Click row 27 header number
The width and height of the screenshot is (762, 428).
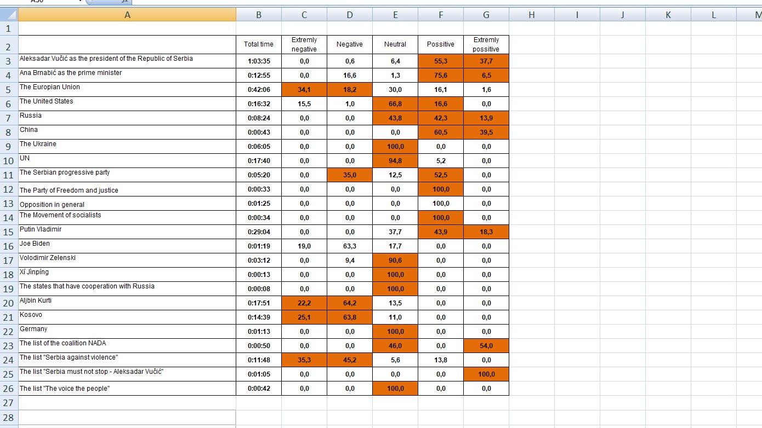click(x=9, y=403)
